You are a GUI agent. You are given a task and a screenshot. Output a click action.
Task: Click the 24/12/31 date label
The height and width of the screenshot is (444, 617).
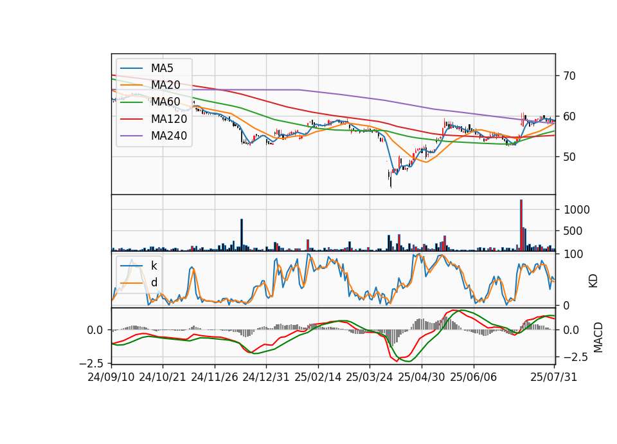click(x=266, y=377)
